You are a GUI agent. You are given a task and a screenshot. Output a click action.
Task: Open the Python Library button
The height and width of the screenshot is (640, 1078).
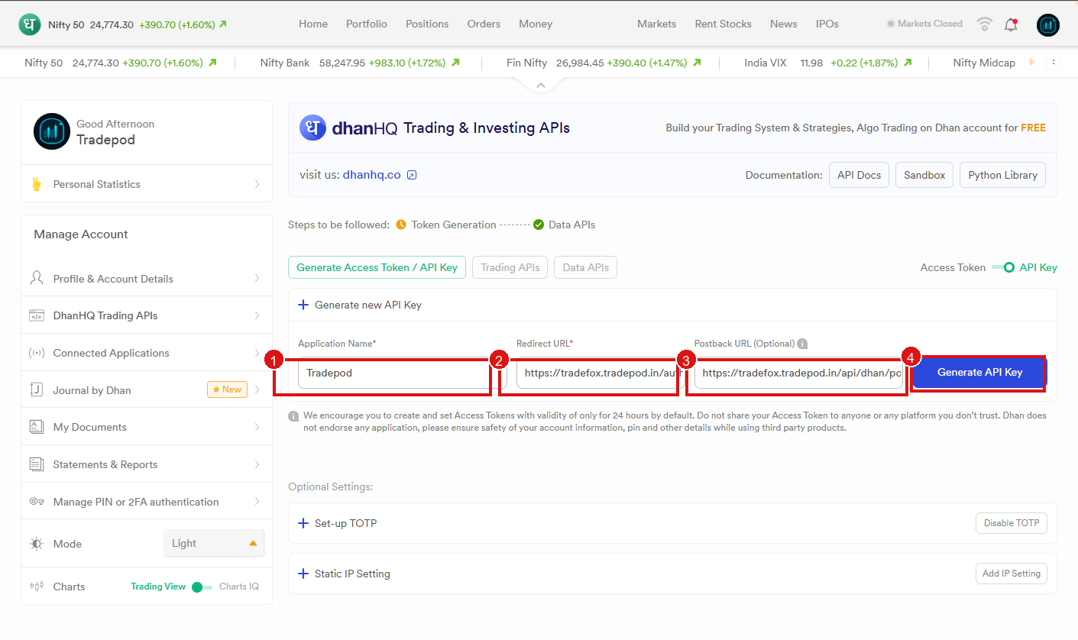(1002, 175)
